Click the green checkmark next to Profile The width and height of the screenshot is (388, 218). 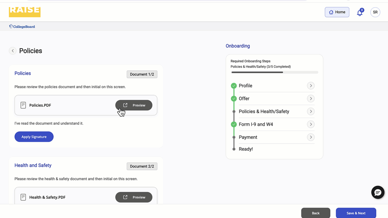click(x=234, y=86)
